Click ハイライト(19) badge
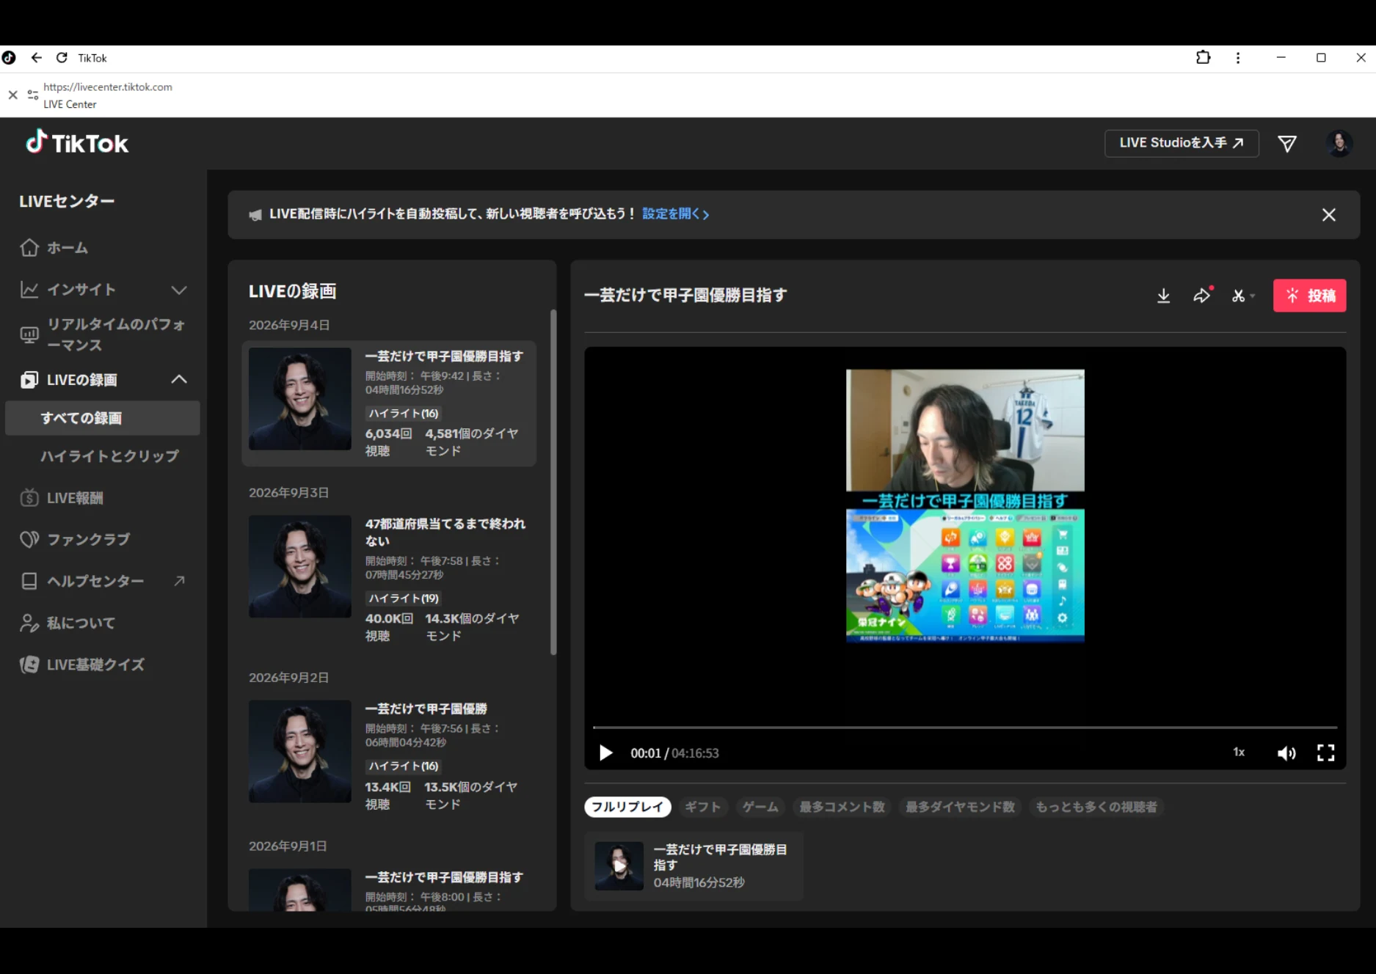Viewport: 1376px width, 974px height. point(404,598)
